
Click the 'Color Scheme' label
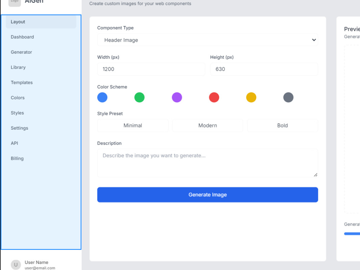pyautogui.click(x=112, y=87)
